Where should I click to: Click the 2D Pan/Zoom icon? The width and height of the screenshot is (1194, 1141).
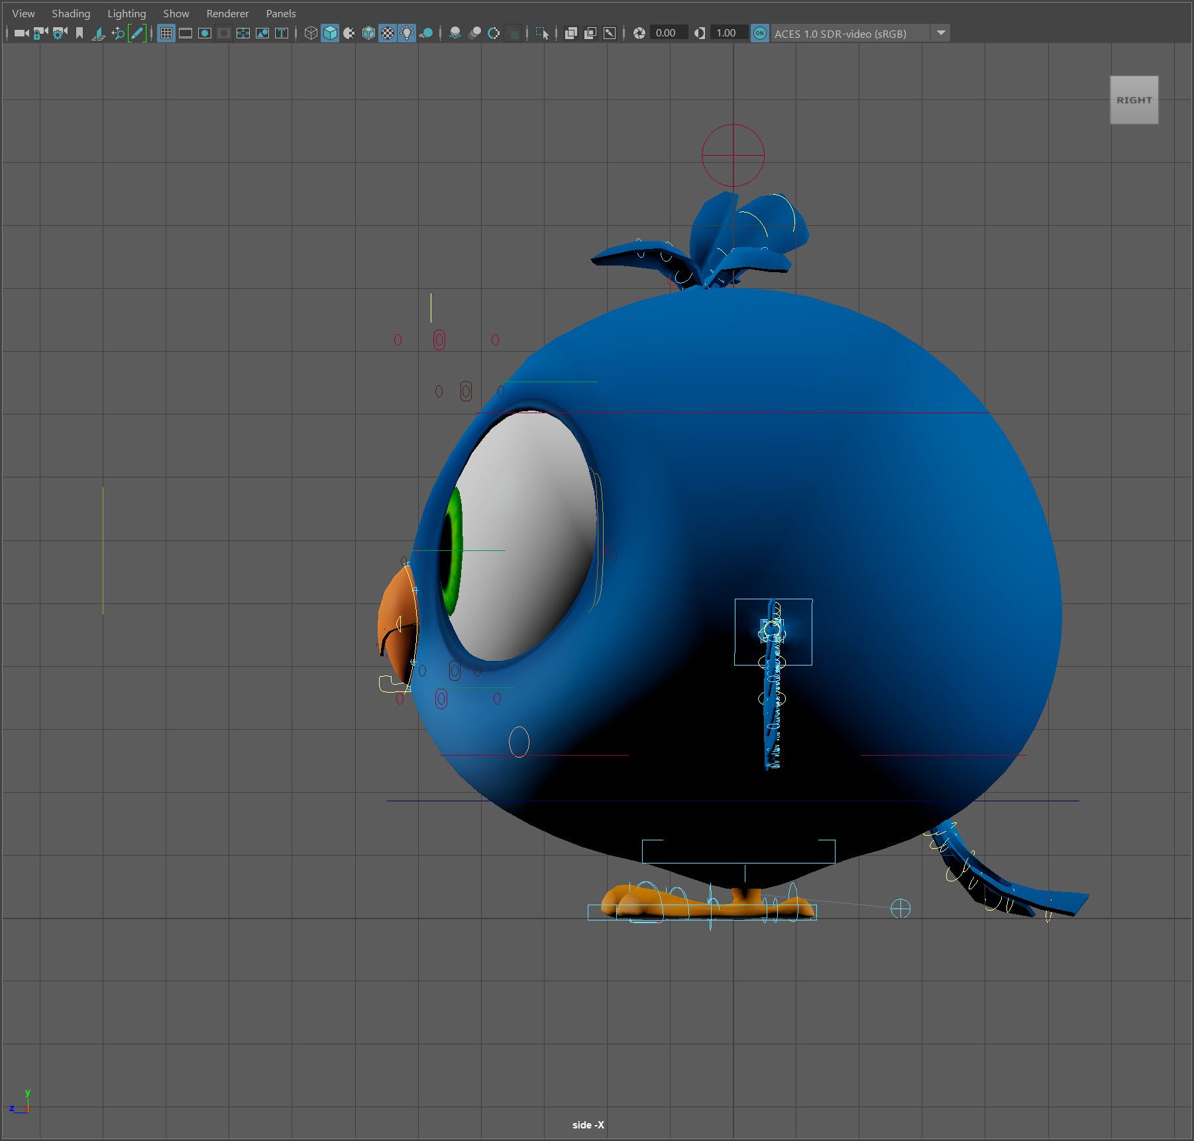pos(118,33)
